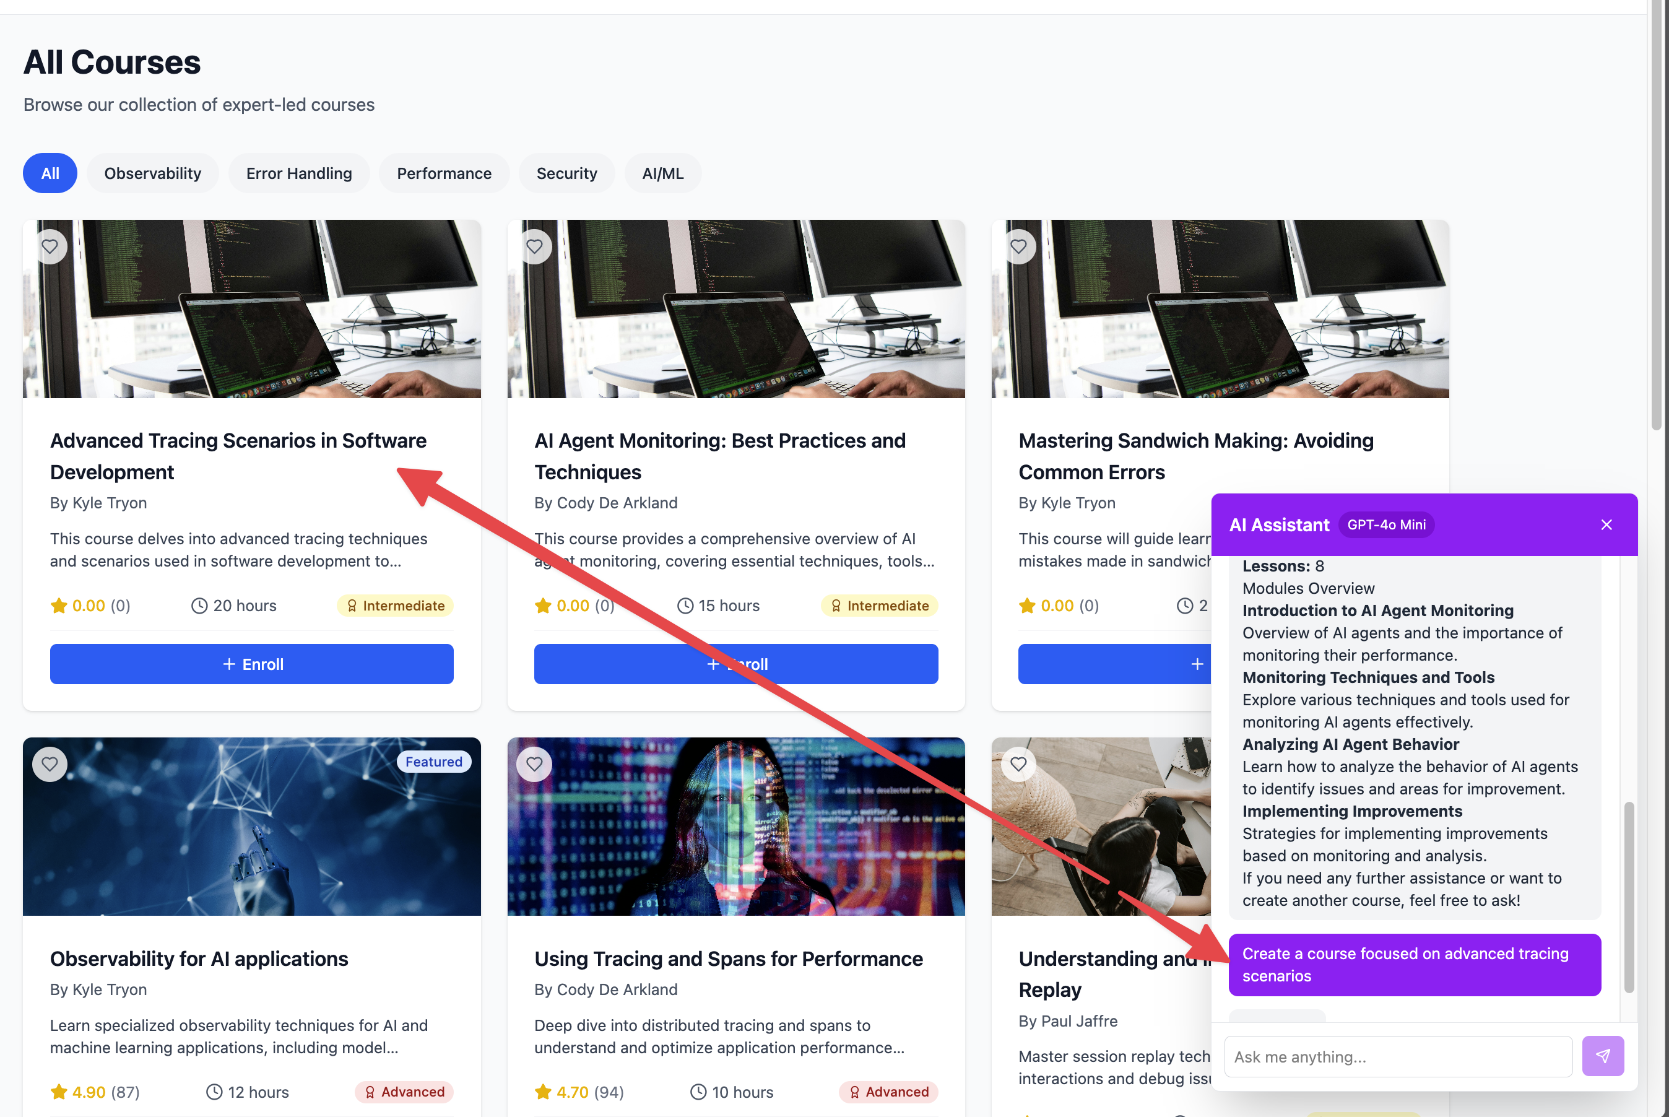Send message with paper plane icon
Image resolution: width=1669 pixels, height=1117 pixels.
coord(1603,1056)
